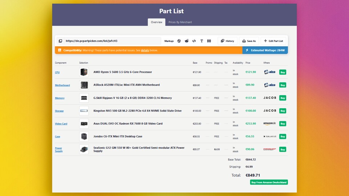Open the CPU component link
The width and height of the screenshot is (349, 196).
coord(57,72)
